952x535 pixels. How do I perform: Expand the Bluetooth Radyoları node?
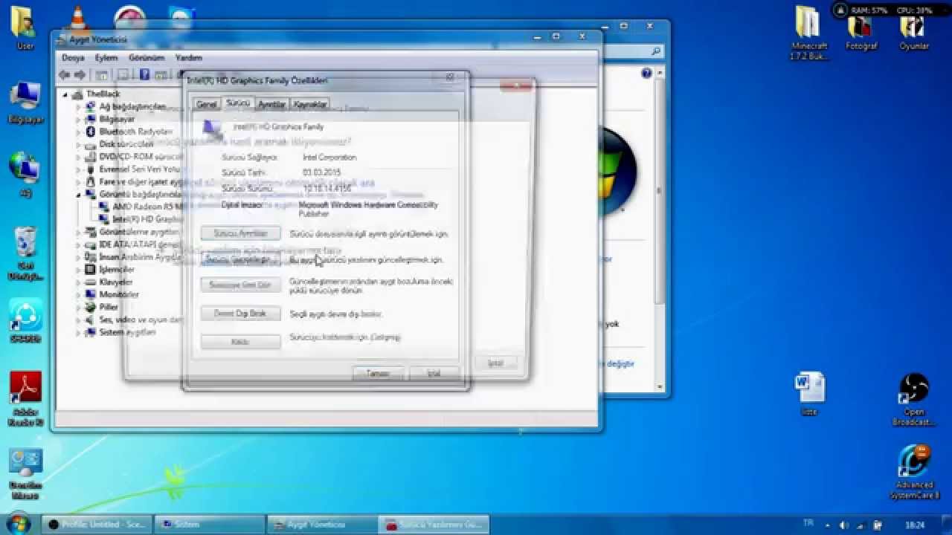pyautogui.click(x=78, y=132)
